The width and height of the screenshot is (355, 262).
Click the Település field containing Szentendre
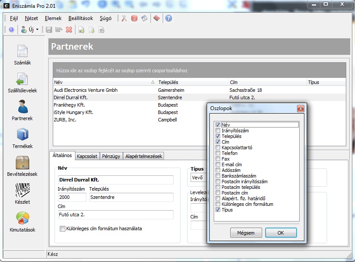click(x=131, y=197)
